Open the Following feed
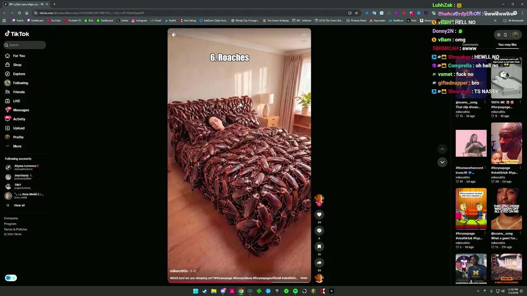Viewport: 527px width, 296px height. tap(16, 83)
